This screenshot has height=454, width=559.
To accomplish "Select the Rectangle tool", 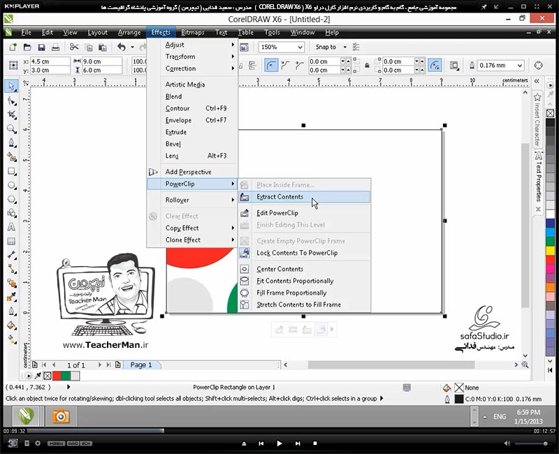I will [11, 171].
